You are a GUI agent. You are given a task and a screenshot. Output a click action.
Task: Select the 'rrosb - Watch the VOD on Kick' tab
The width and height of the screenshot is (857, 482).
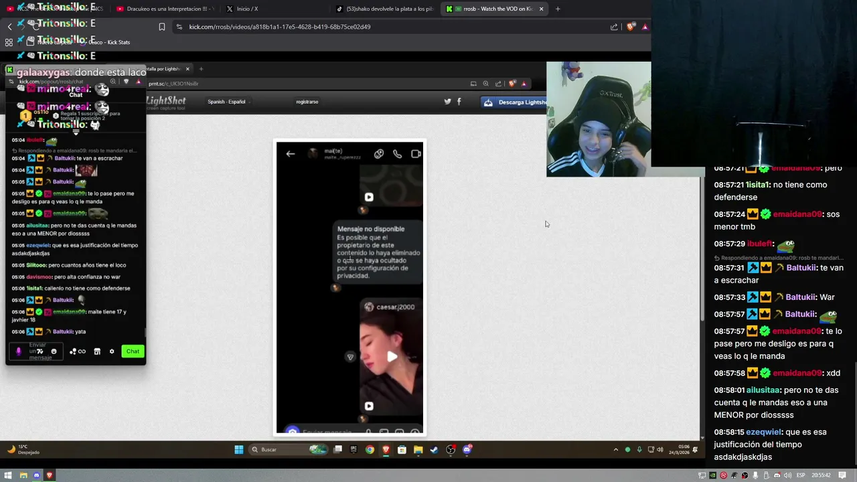pos(494,9)
